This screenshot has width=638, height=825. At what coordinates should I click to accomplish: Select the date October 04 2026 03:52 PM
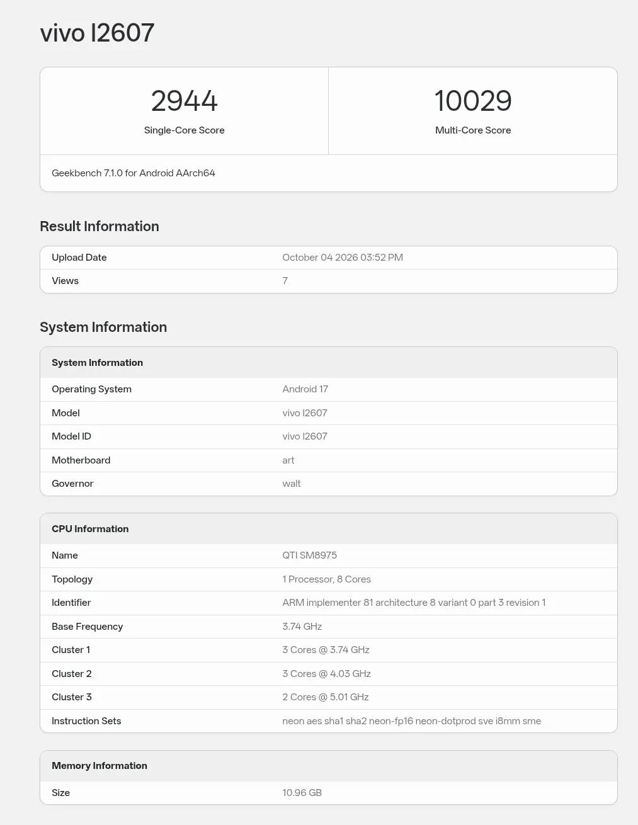point(343,258)
